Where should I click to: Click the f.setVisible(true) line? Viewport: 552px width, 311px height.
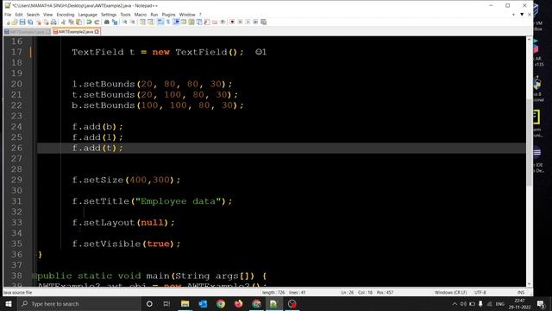pos(126,244)
